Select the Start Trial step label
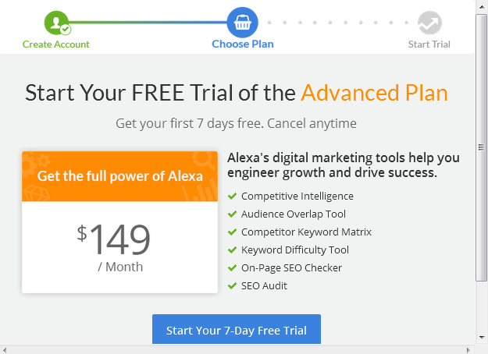488x354 pixels. (429, 44)
